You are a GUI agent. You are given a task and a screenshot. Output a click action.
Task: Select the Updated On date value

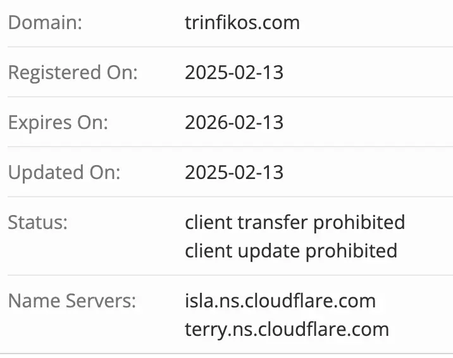tap(234, 172)
